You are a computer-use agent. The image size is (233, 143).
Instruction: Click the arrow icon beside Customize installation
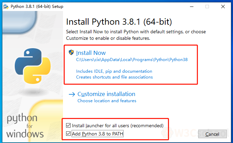pos(72,94)
